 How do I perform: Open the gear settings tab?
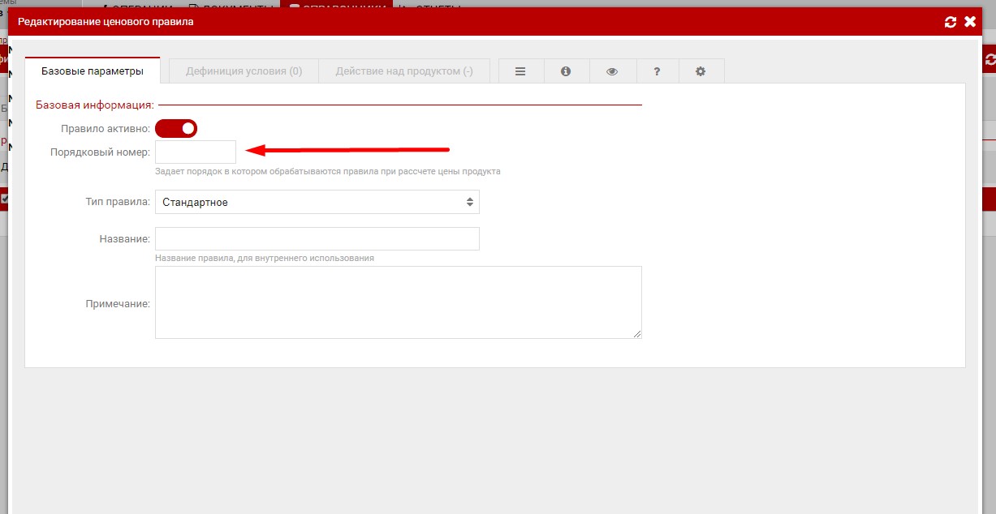pos(701,71)
